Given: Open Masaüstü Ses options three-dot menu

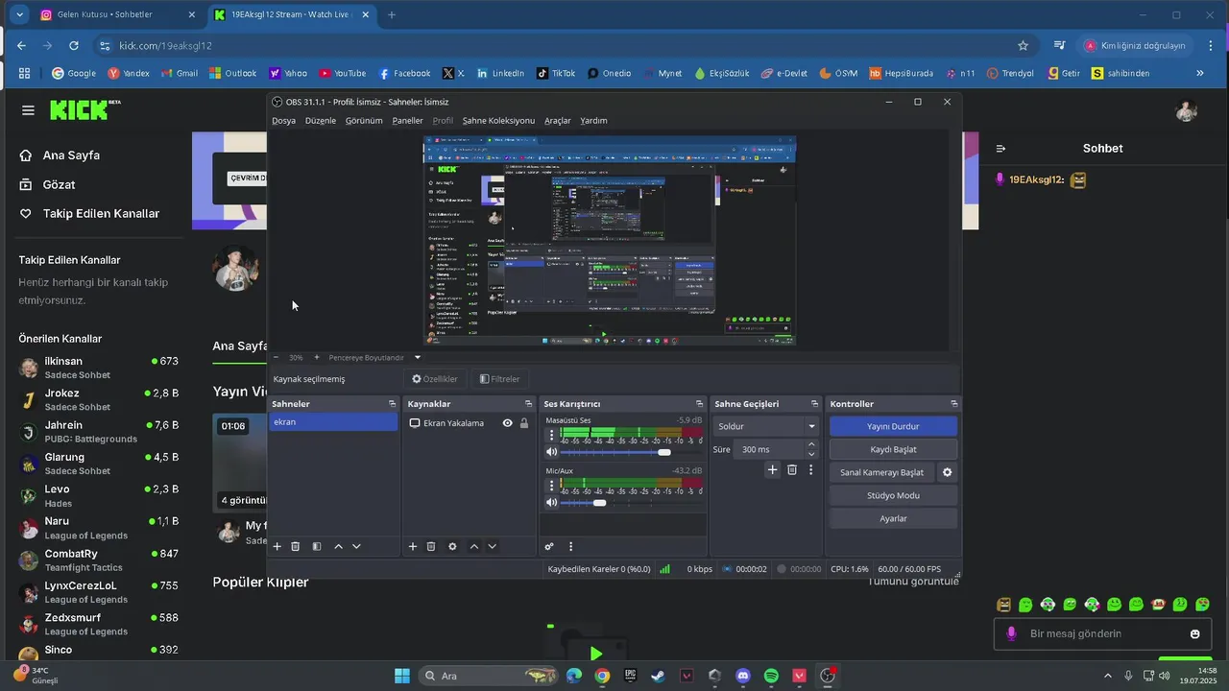Looking at the screenshot, I should tap(551, 435).
